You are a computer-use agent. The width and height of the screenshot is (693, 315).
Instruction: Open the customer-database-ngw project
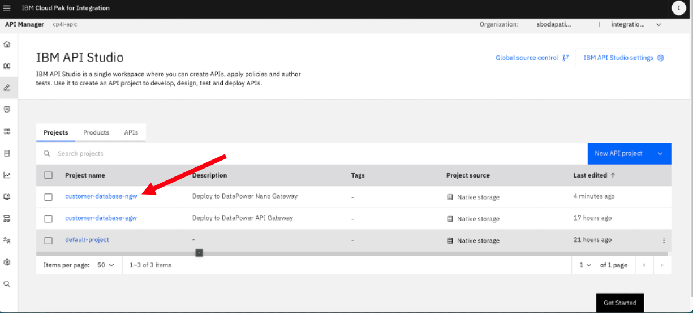point(101,196)
